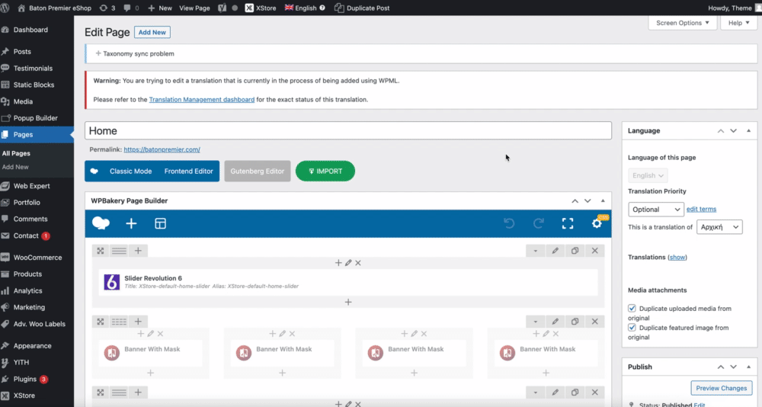Click the Gutenberg Editor button
The image size is (762, 407).
coord(257,171)
